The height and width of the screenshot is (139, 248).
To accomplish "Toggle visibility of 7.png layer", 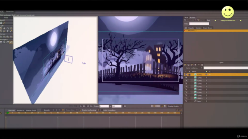I will tap(186, 78).
